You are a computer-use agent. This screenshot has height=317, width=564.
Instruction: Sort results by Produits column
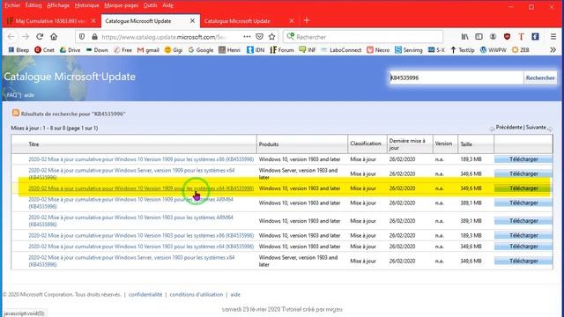point(269,144)
